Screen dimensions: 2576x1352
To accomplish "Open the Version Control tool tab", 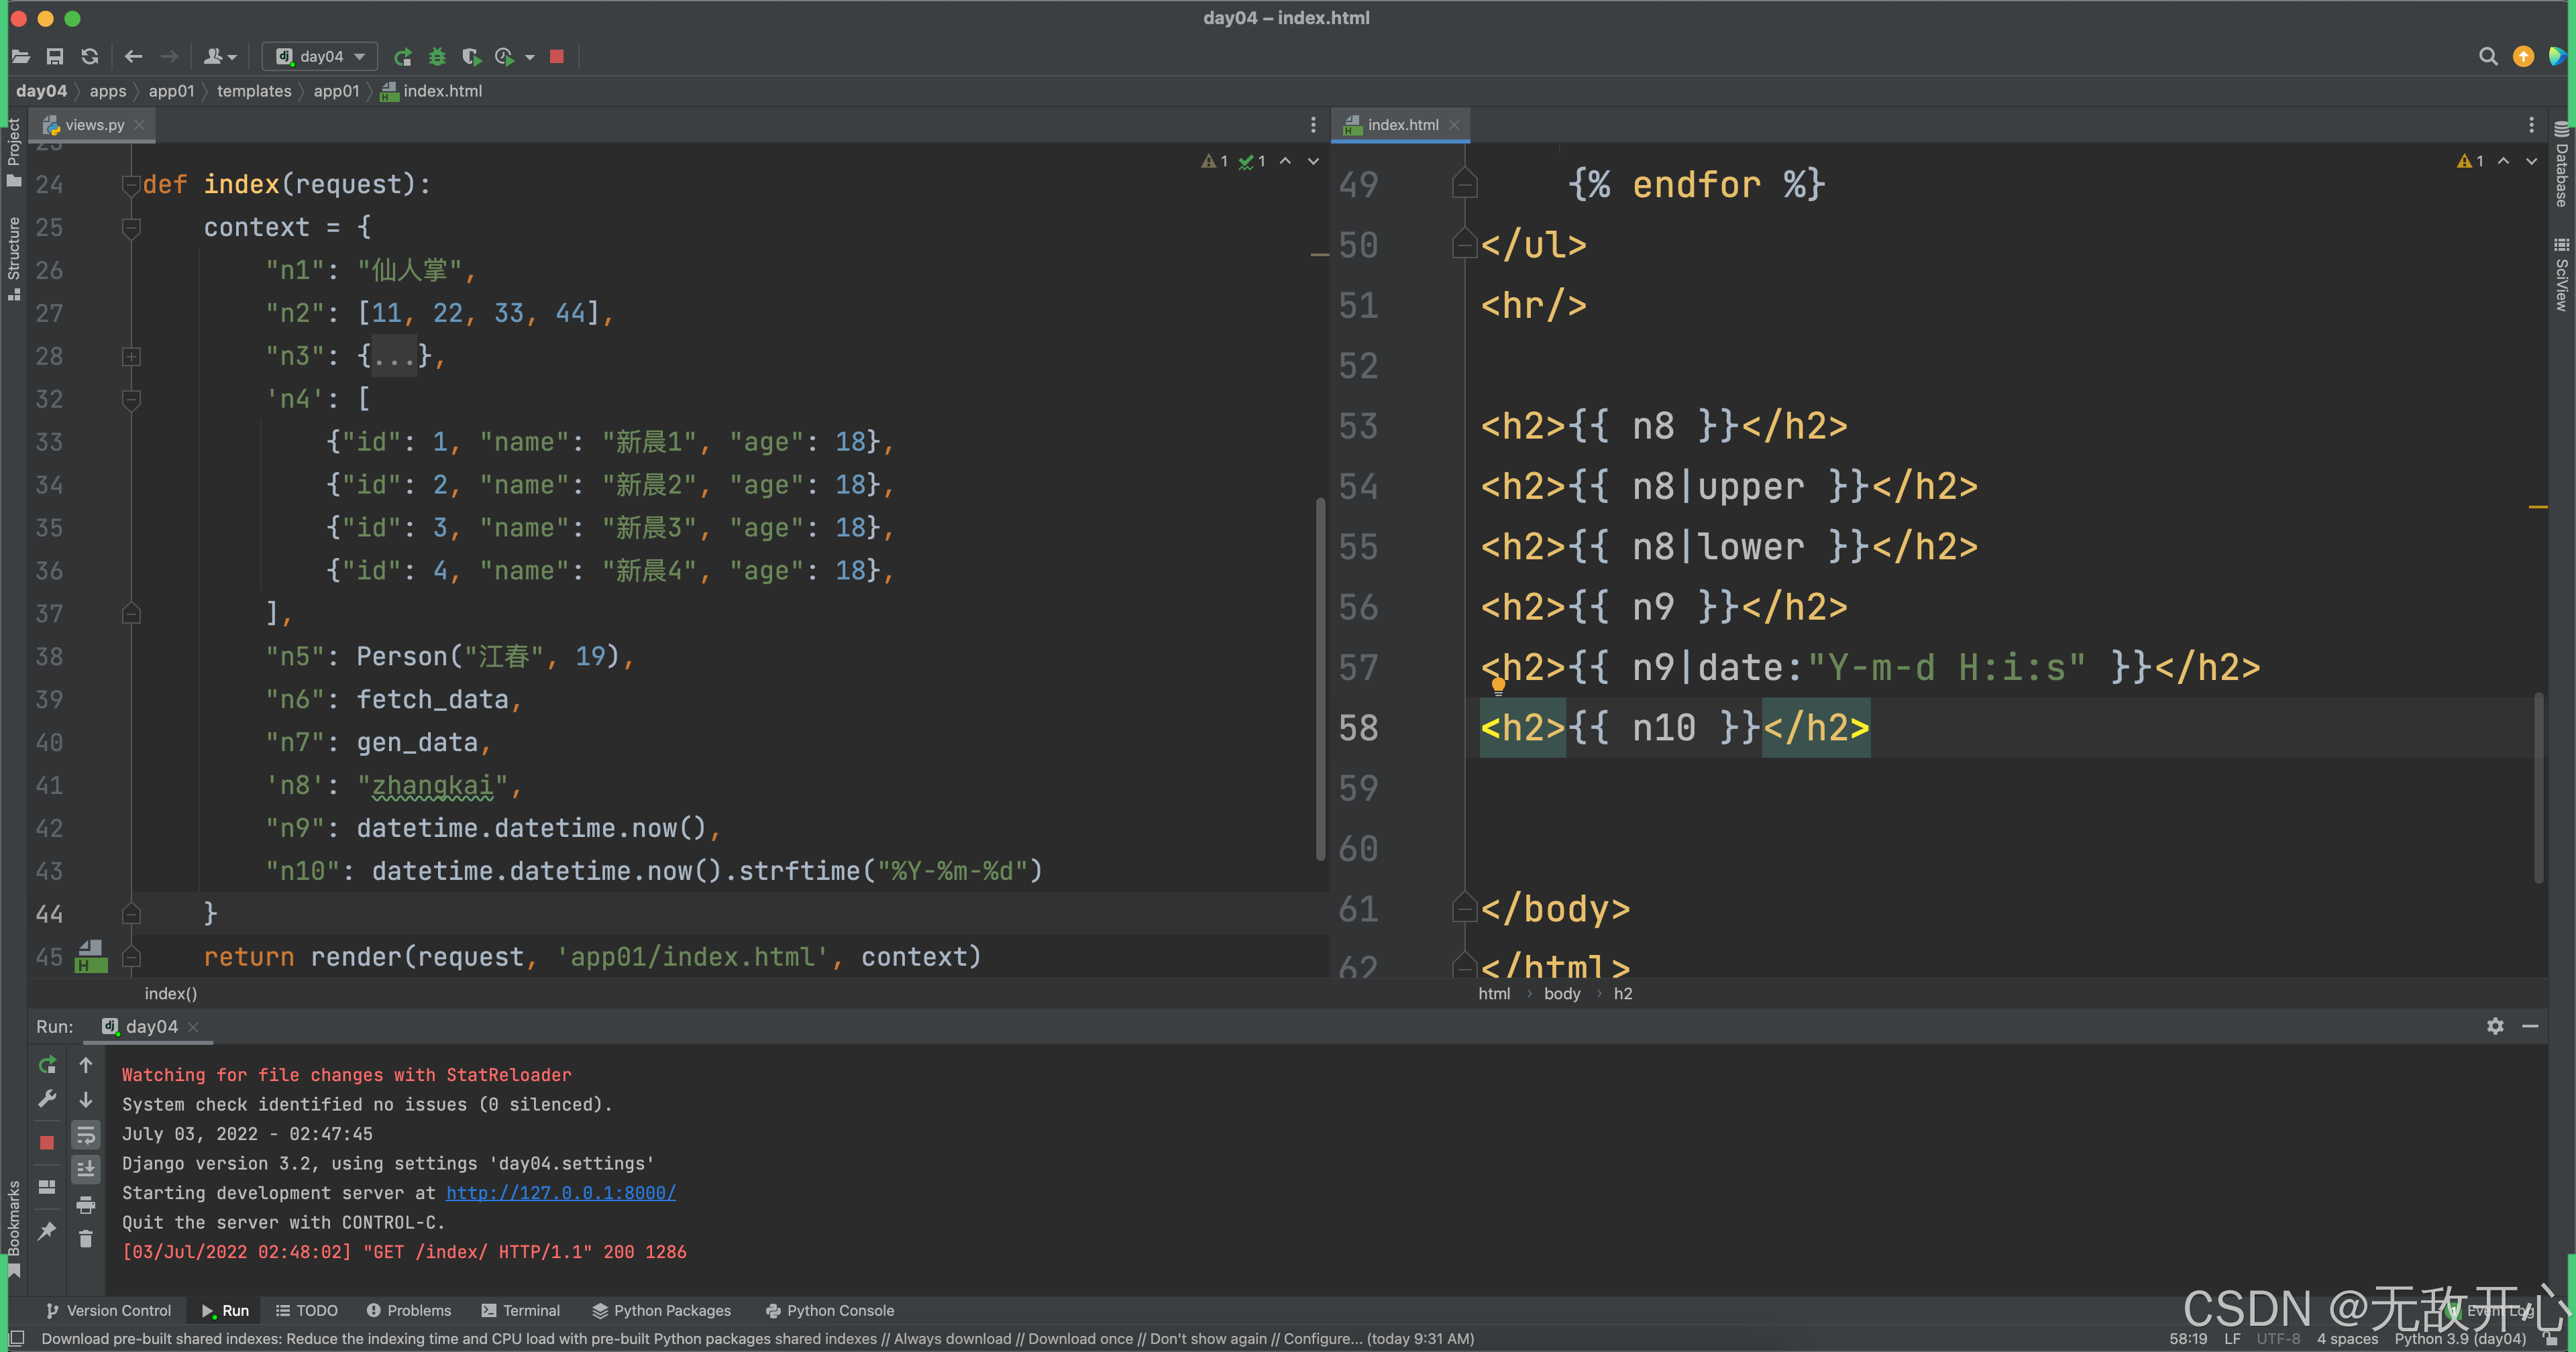I will (x=109, y=1311).
